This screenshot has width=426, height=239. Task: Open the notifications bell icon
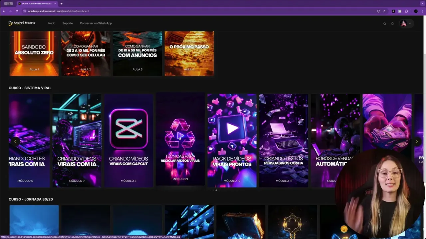pyautogui.click(x=392, y=24)
